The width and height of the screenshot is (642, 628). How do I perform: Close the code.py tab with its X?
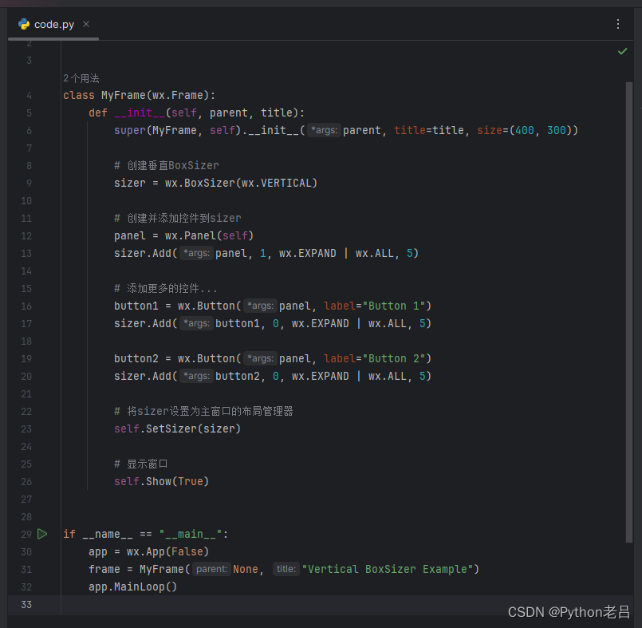click(85, 25)
